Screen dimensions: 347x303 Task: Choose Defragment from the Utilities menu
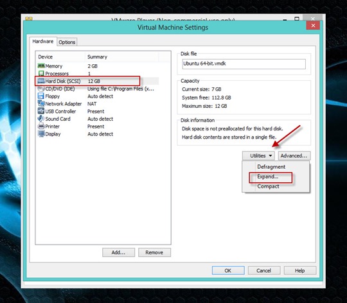point(271,167)
